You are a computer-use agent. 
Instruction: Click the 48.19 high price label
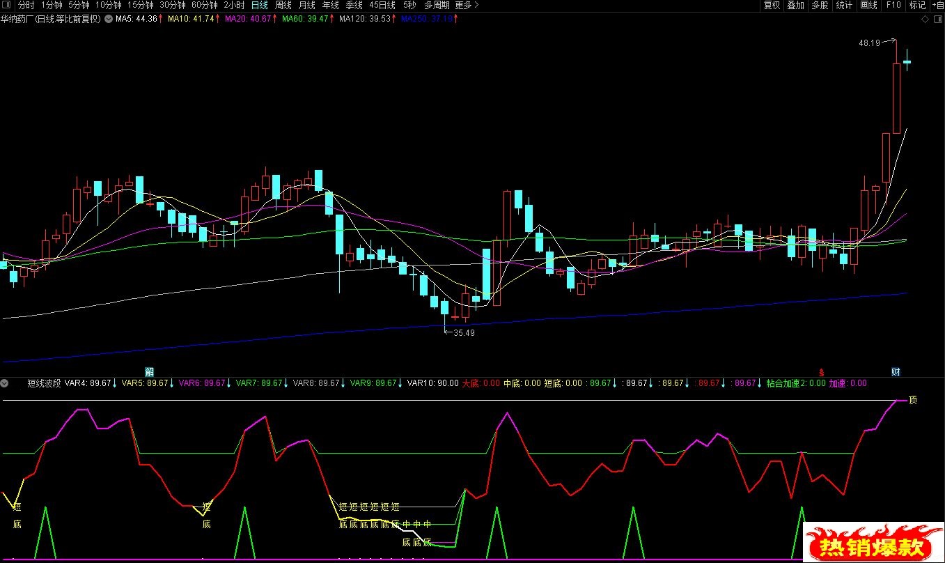[869, 43]
